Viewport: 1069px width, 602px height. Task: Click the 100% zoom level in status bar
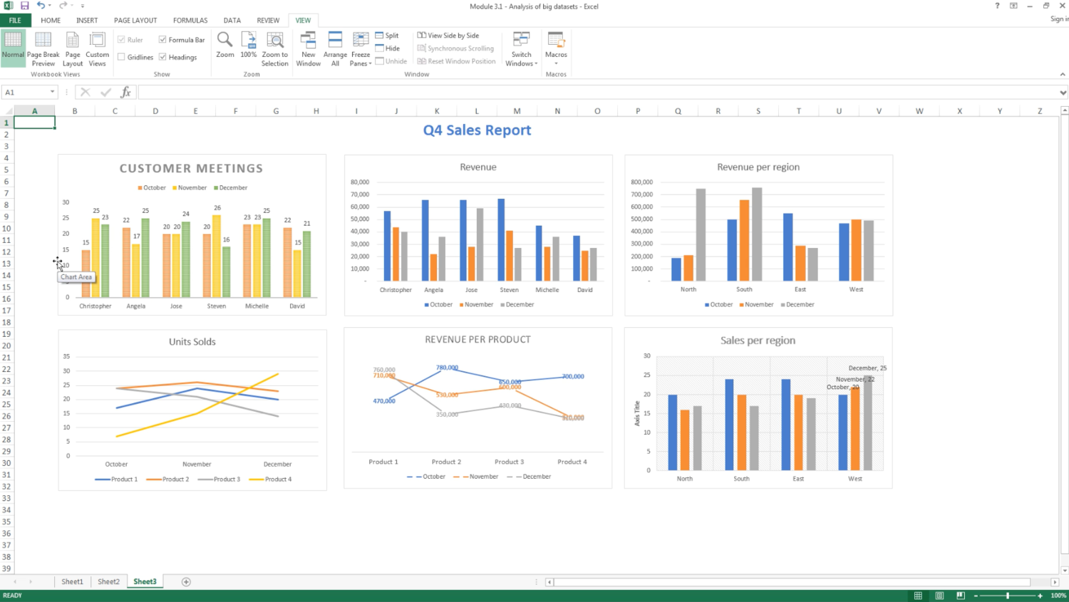[1058, 596]
